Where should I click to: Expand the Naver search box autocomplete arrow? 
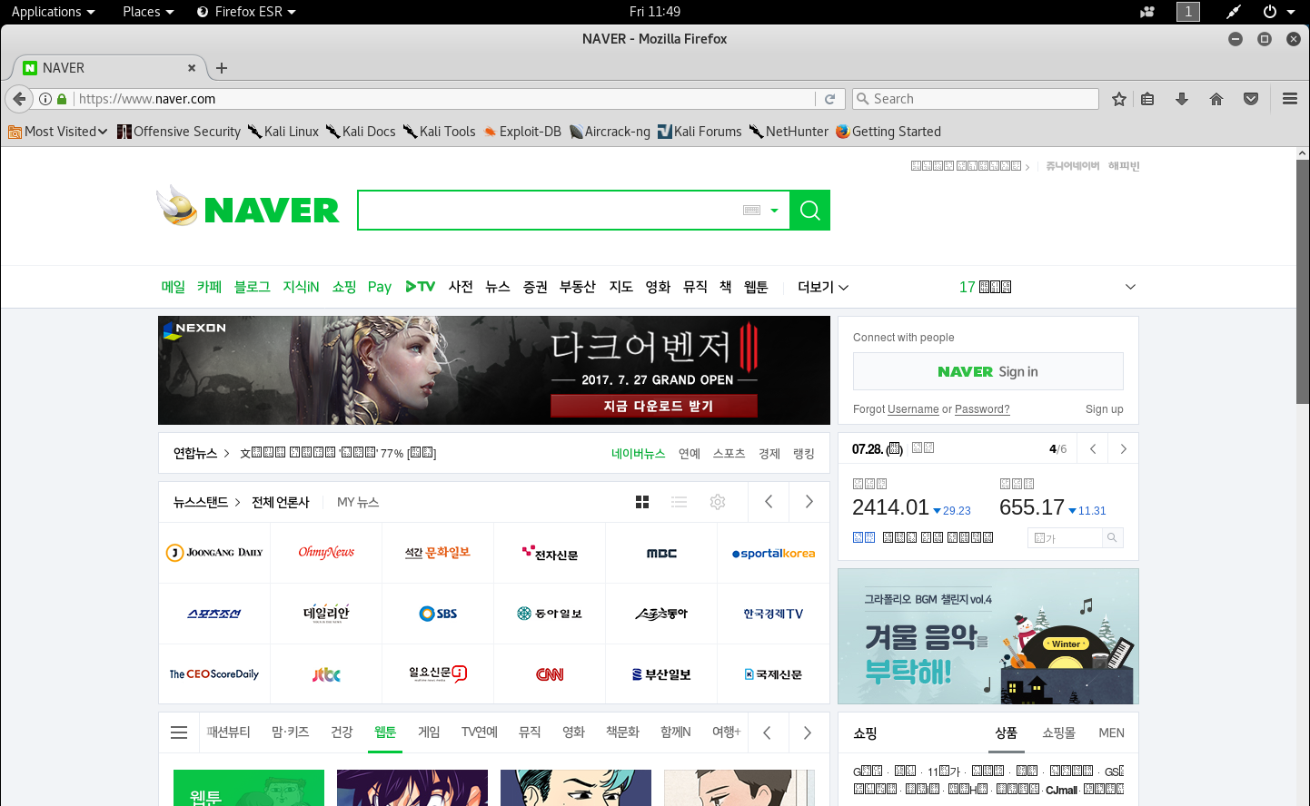coord(775,211)
